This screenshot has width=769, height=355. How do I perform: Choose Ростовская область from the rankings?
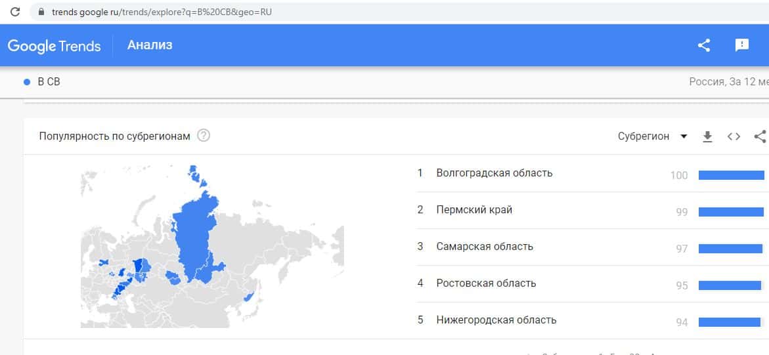pyautogui.click(x=486, y=283)
